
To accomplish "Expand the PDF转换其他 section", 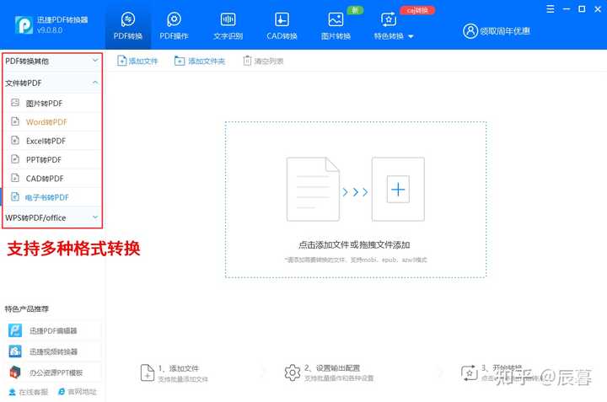I will tap(52, 61).
